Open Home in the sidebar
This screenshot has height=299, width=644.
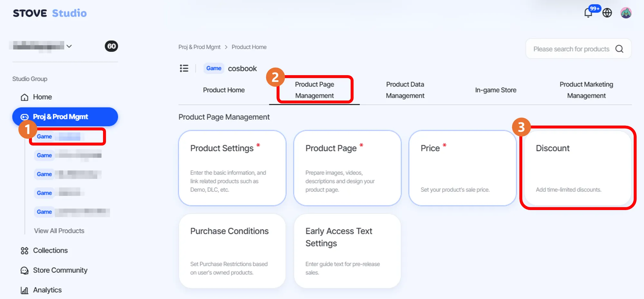coord(42,97)
